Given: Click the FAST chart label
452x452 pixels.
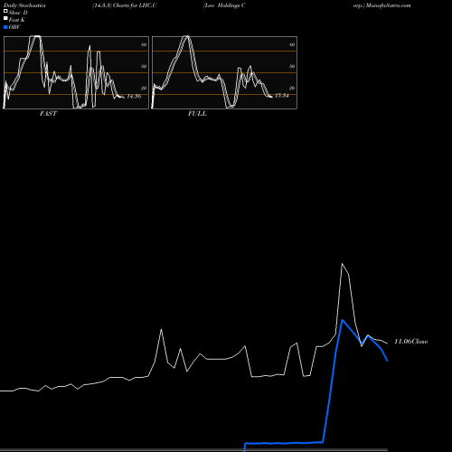Looking at the screenshot, I should 48,114.
